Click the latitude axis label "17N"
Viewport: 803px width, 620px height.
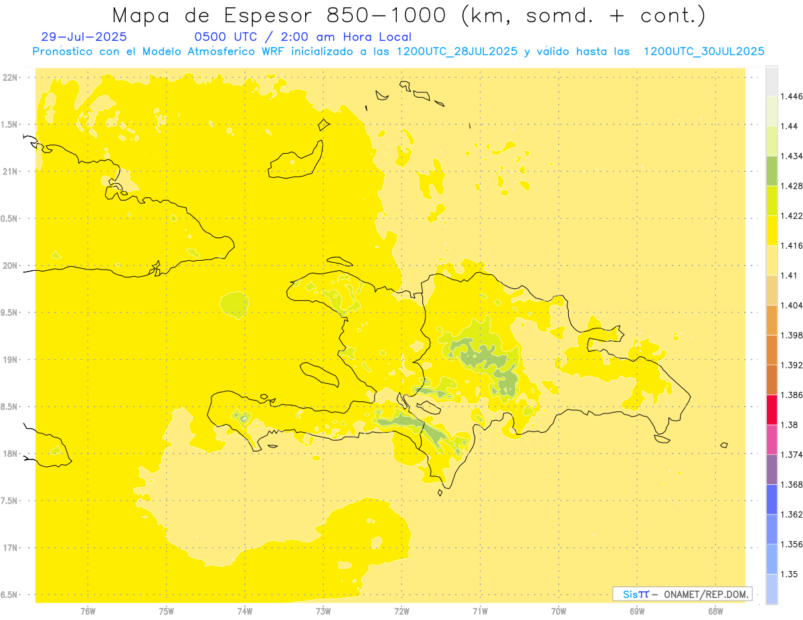11,547
